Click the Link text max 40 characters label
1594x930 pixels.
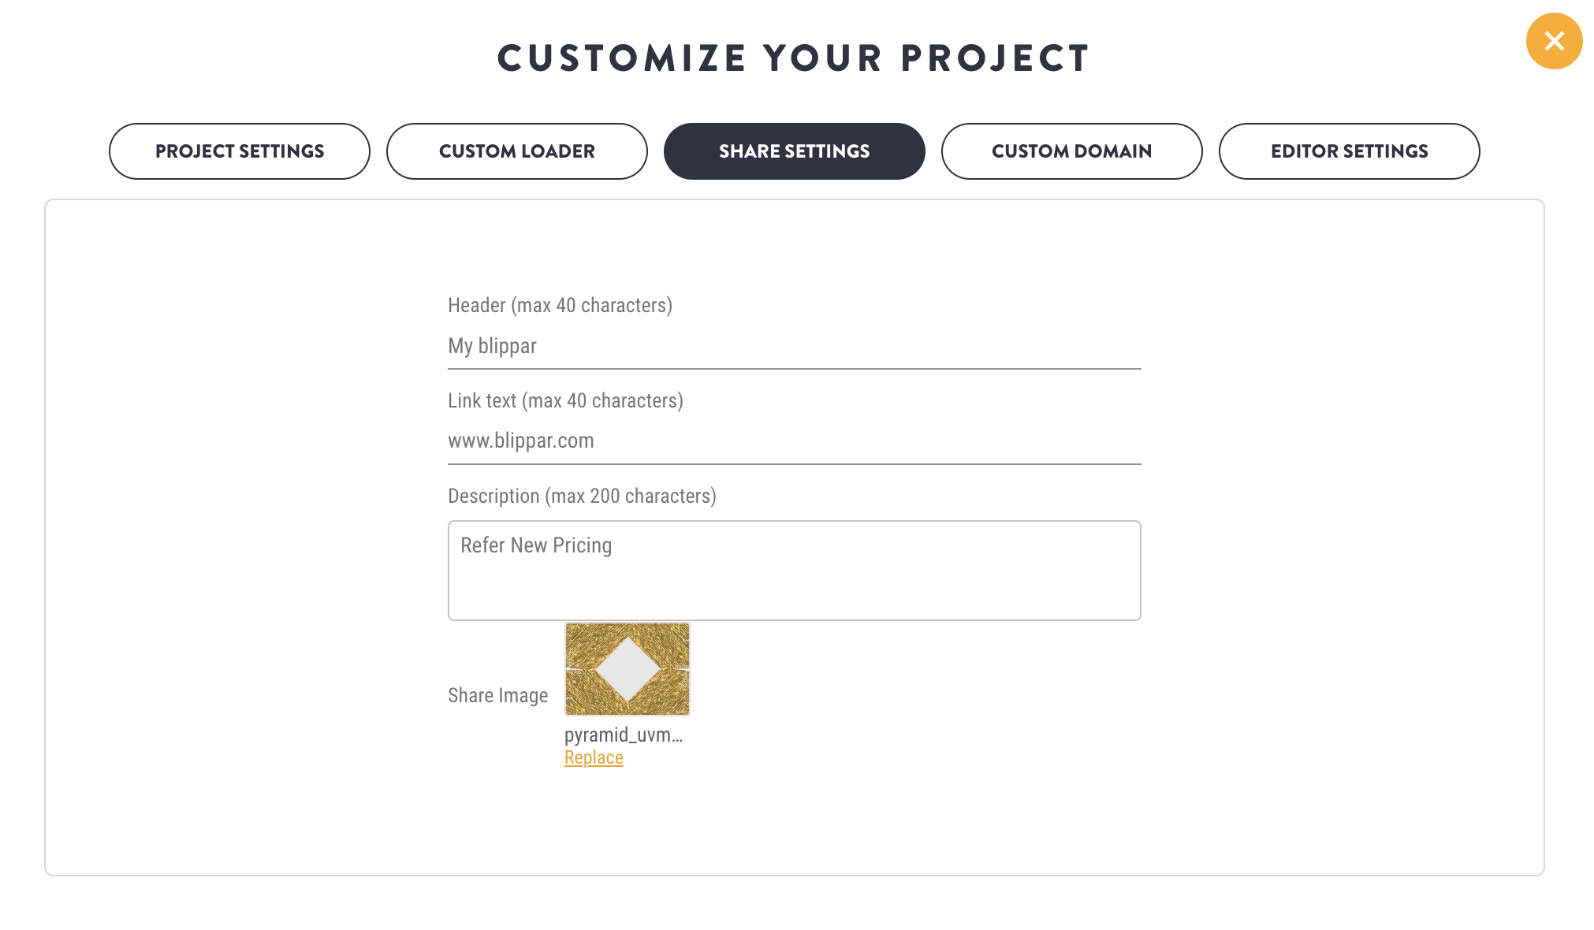(565, 400)
